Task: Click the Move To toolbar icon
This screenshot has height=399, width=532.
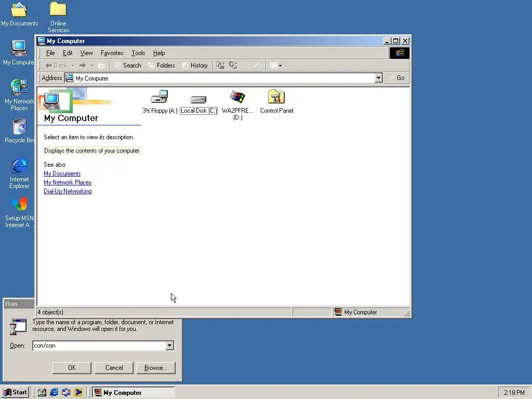Action: coord(220,65)
